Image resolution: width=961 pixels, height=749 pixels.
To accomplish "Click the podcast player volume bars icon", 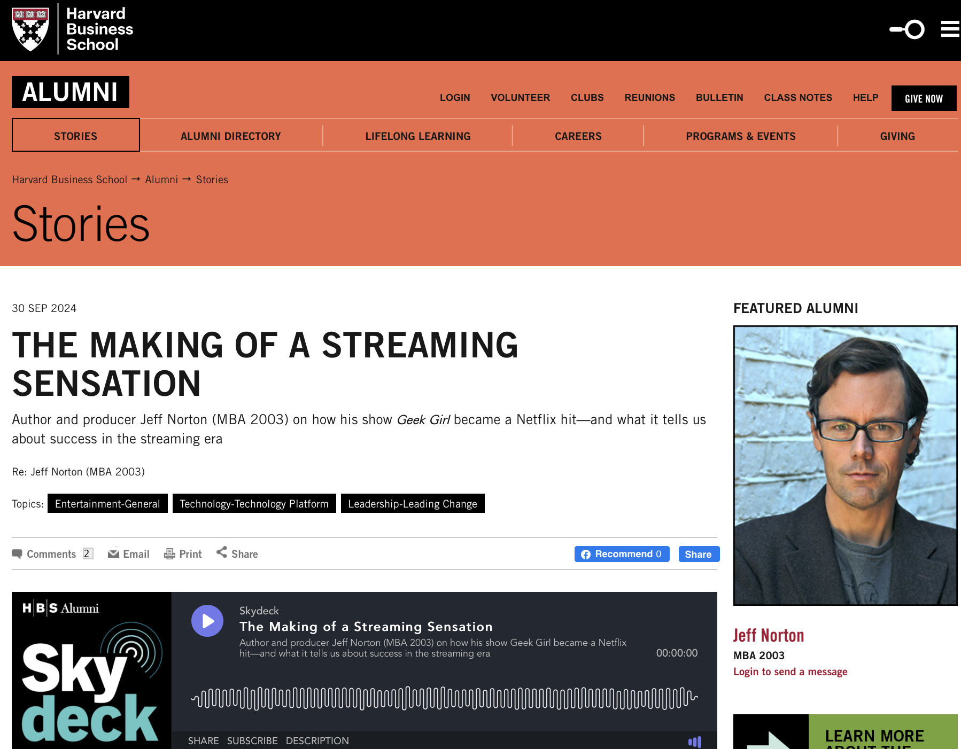I will click(x=695, y=742).
